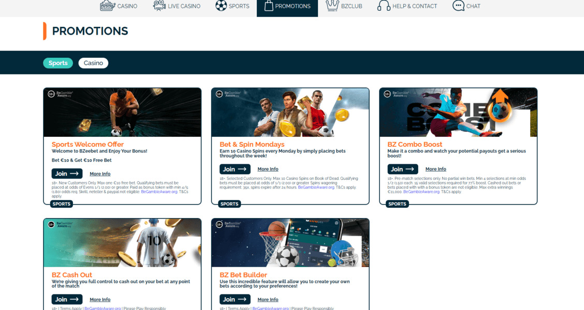Click the crown BZClub icon
Screen dimensions: 584x310
[332, 5]
